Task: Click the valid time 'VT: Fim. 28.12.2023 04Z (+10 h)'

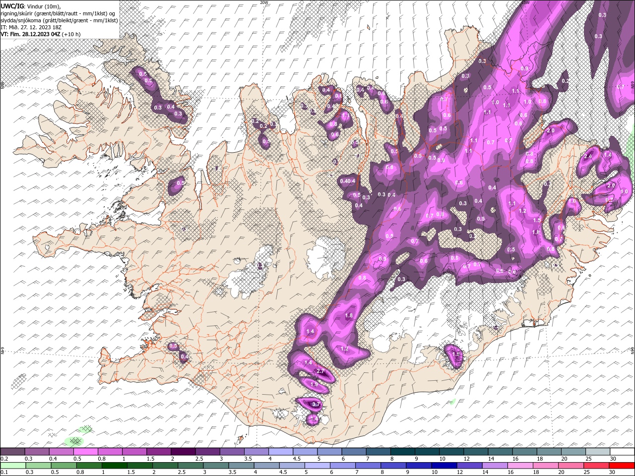Action: [41, 34]
